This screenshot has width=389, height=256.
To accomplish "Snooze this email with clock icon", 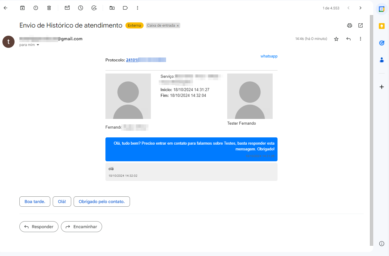I will coord(81,8).
